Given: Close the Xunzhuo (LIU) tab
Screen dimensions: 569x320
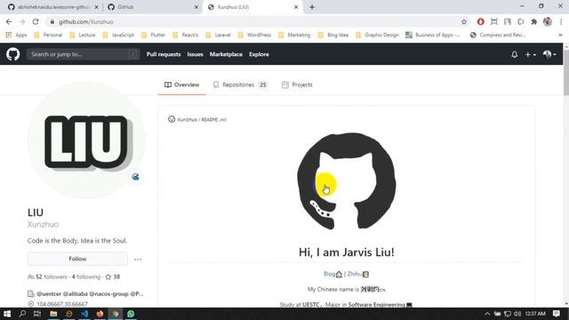Looking at the screenshot, I should tap(296, 7).
